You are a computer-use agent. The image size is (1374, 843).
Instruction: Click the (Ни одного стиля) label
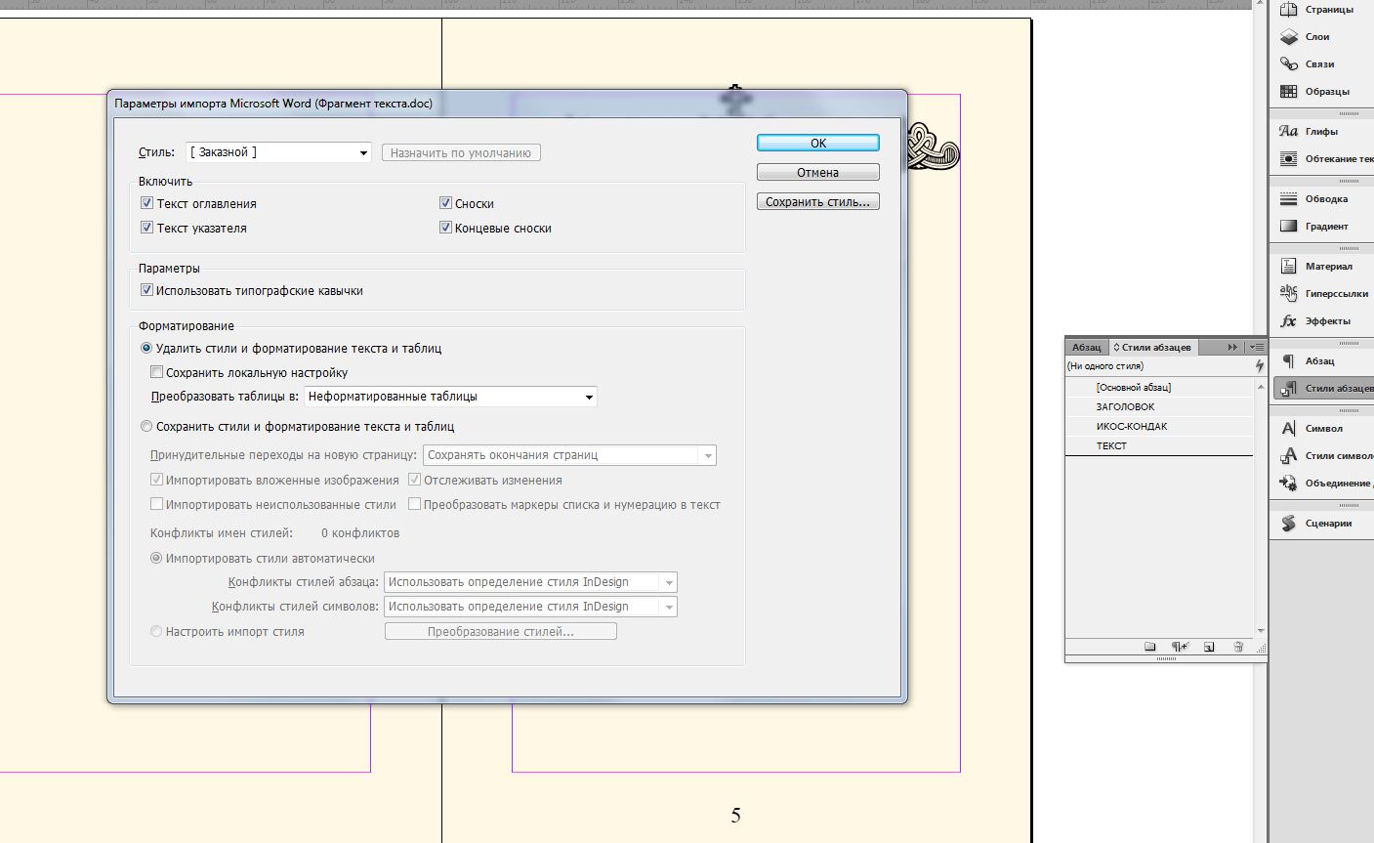click(1105, 366)
